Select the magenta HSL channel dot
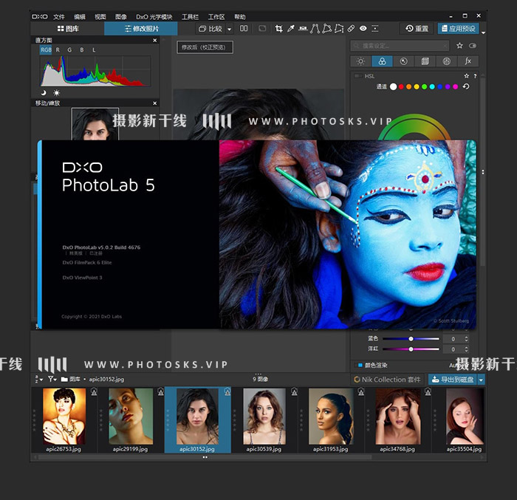 456,86
